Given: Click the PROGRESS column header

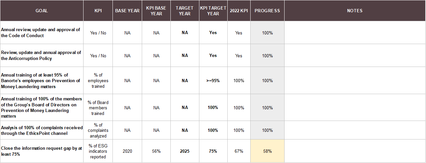Looking at the screenshot, I should click(267, 11).
